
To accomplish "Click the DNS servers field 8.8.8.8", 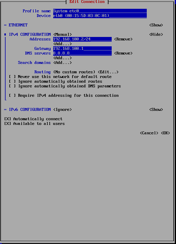I will tap(82, 53).
